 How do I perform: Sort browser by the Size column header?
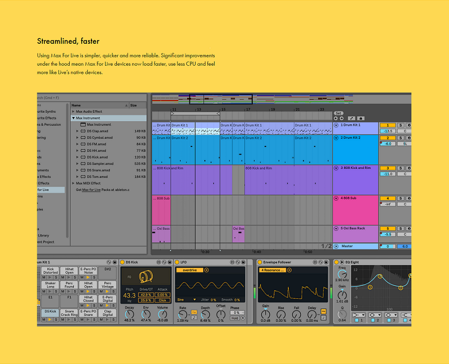click(138, 105)
